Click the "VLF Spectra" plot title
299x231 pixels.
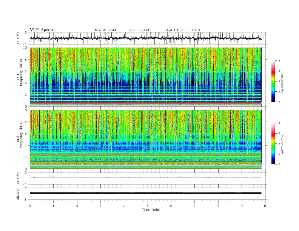43,30
